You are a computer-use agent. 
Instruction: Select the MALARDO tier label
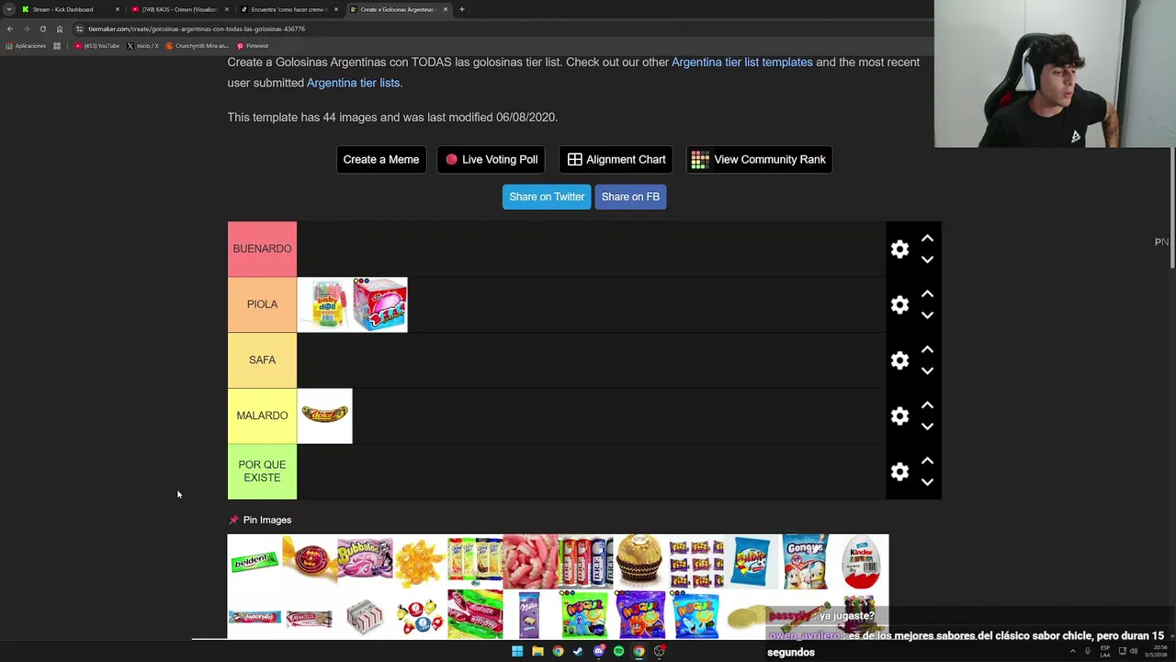(262, 416)
